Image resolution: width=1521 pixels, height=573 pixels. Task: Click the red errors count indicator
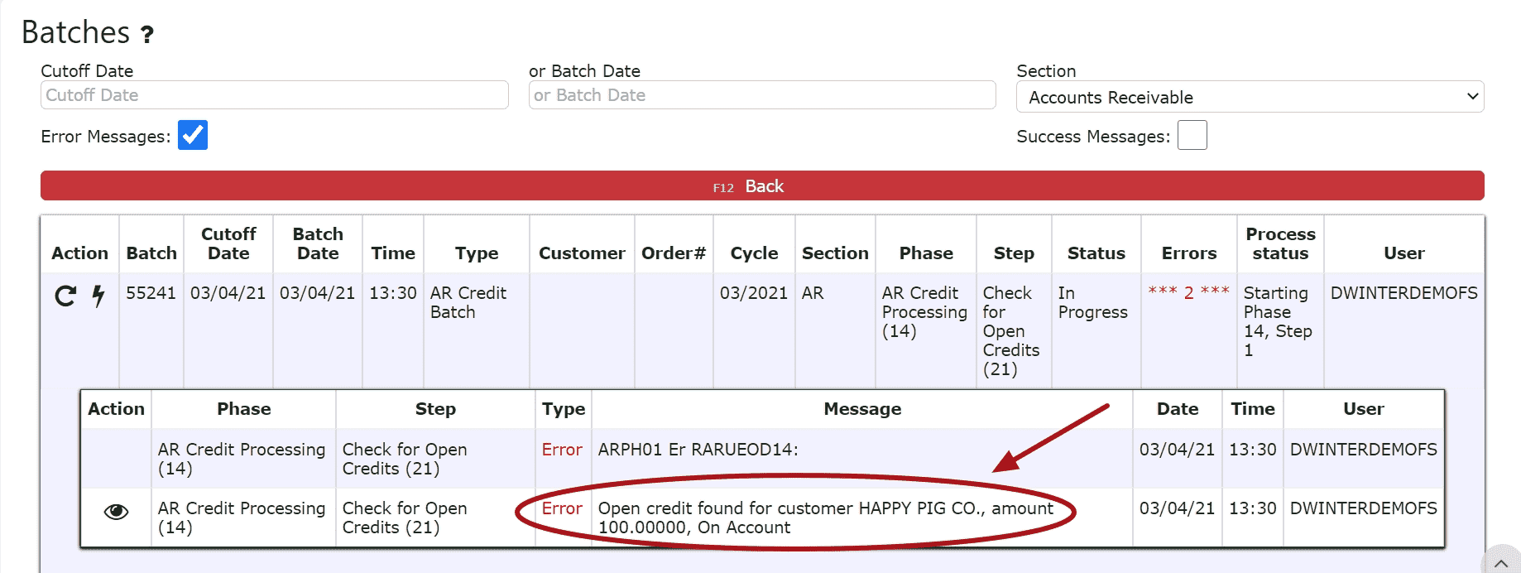(1188, 292)
